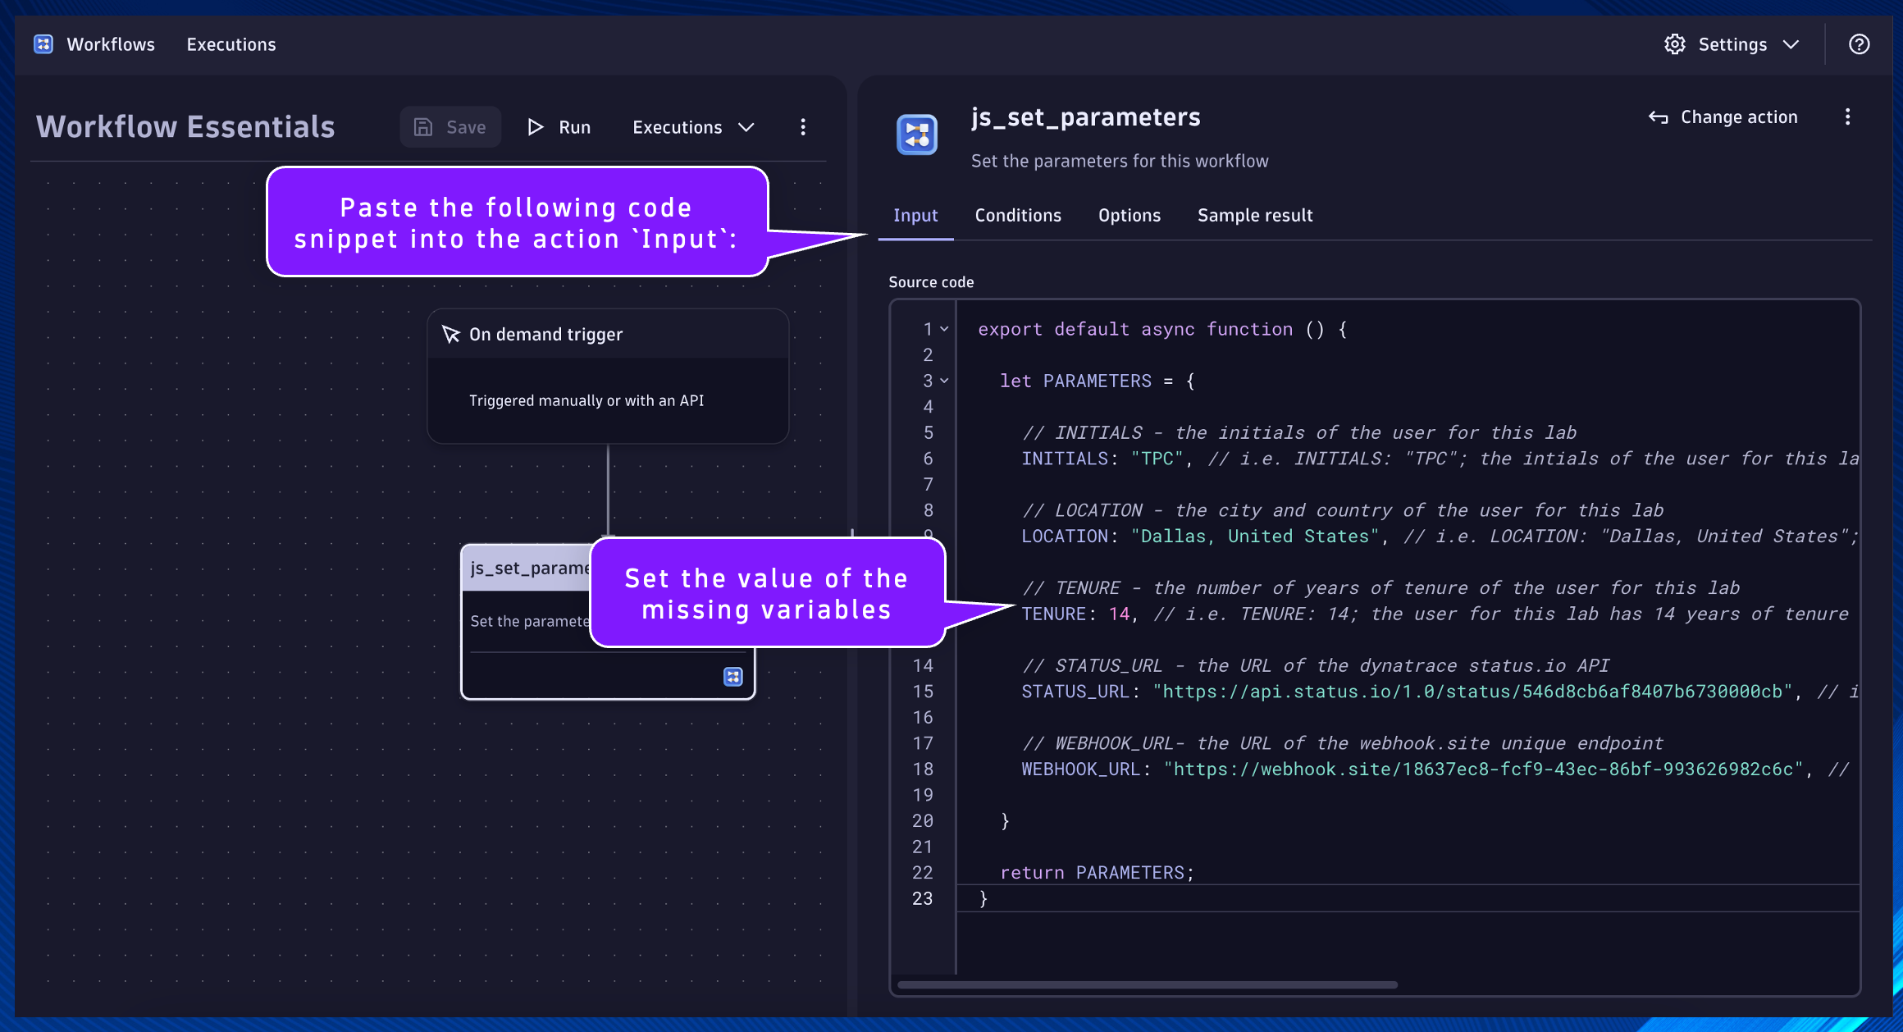1903x1032 pixels.
Task: Expand the Settings dropdown chevron
Action: pos(1791,44)
